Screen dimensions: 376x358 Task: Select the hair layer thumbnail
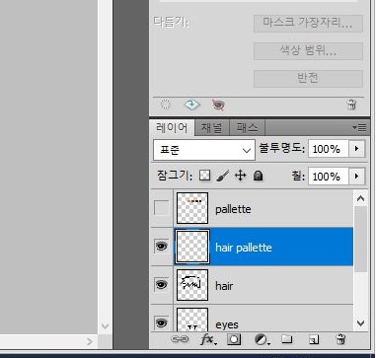coord(192,285)
